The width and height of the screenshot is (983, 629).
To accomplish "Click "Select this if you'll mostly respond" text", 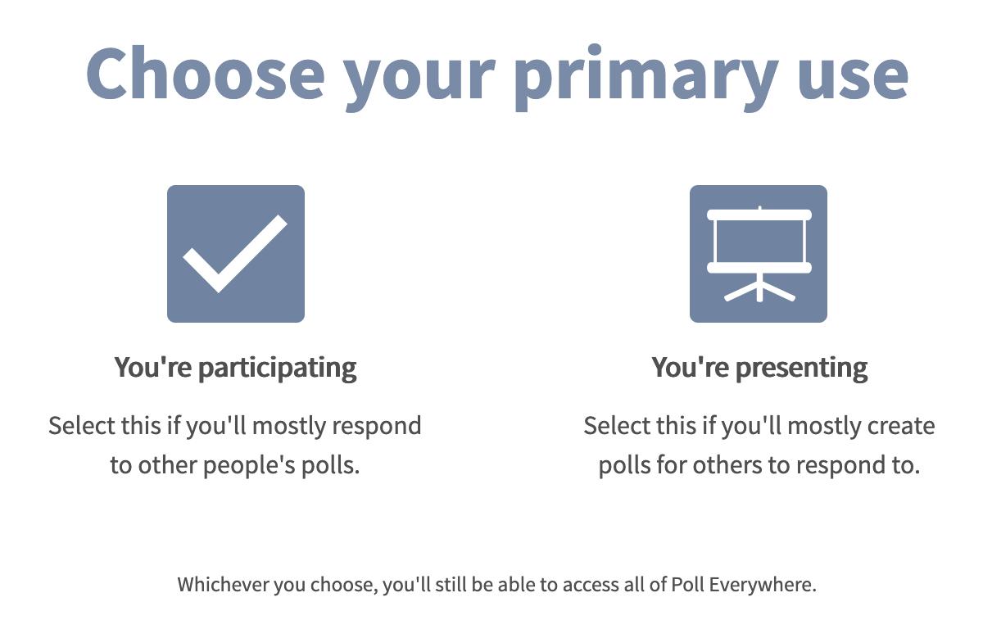I will tap(235, 426).
